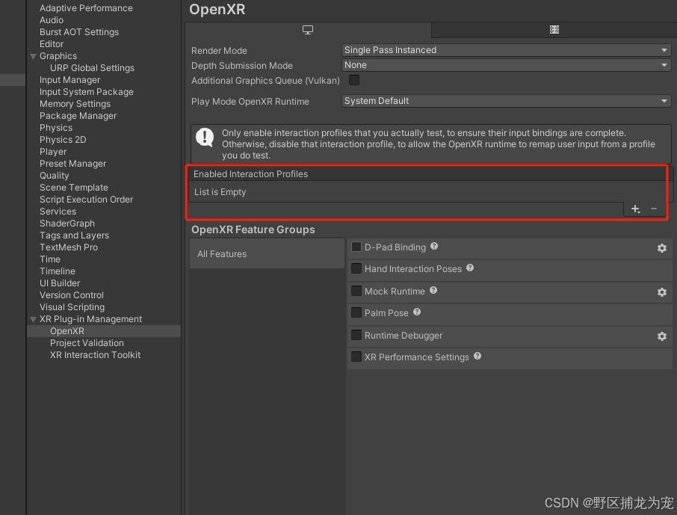
Task: Open Runtime Debugger settings gear
Action: tap(662, 336)
